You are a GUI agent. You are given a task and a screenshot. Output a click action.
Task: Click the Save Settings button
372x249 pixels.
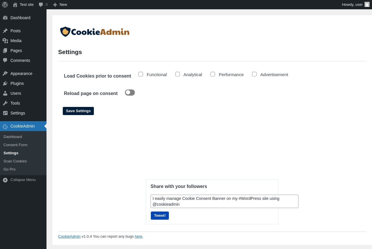coord(78,111)
